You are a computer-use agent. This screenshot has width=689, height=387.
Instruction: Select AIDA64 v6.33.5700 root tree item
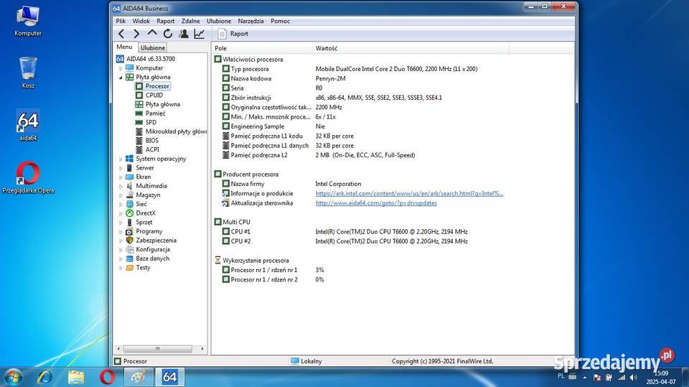(150, 58)
